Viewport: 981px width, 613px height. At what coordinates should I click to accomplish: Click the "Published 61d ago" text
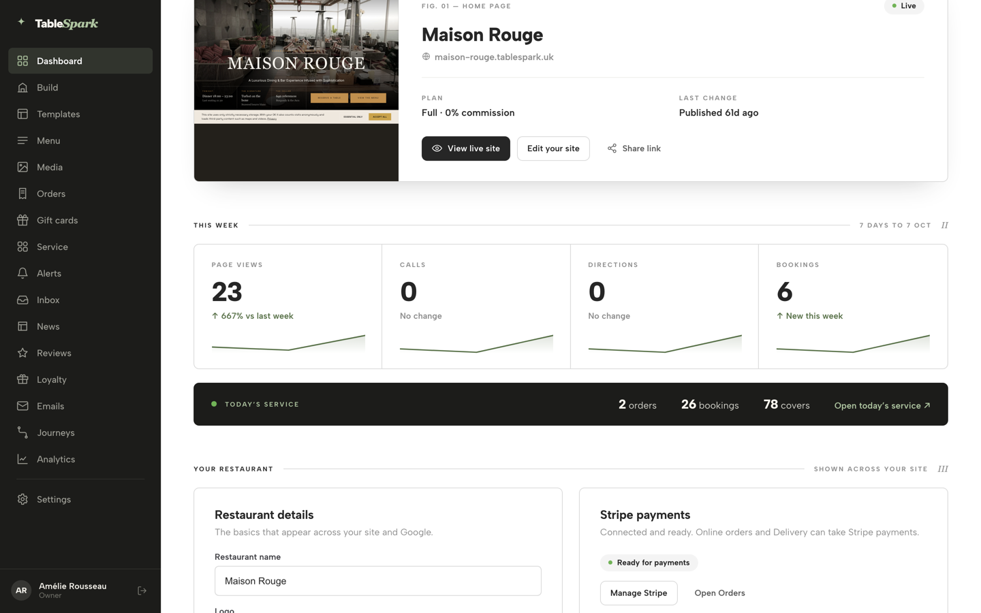click(x=718, y=113)
